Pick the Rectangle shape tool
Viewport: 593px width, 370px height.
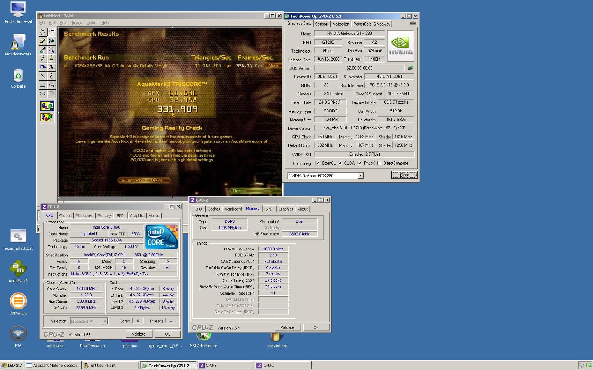[43, 85]
